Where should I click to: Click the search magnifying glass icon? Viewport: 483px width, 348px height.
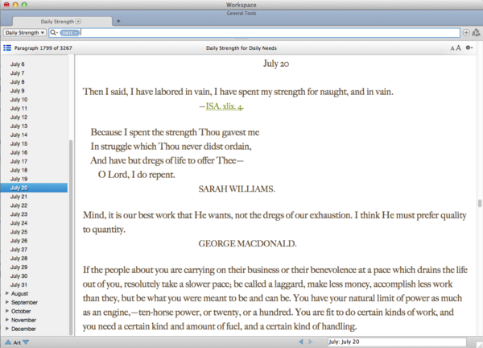pyautogui.click(x=54, y=32)
